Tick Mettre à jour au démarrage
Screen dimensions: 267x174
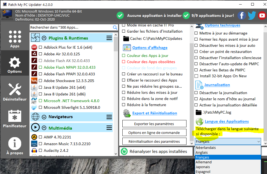point(196,33)
